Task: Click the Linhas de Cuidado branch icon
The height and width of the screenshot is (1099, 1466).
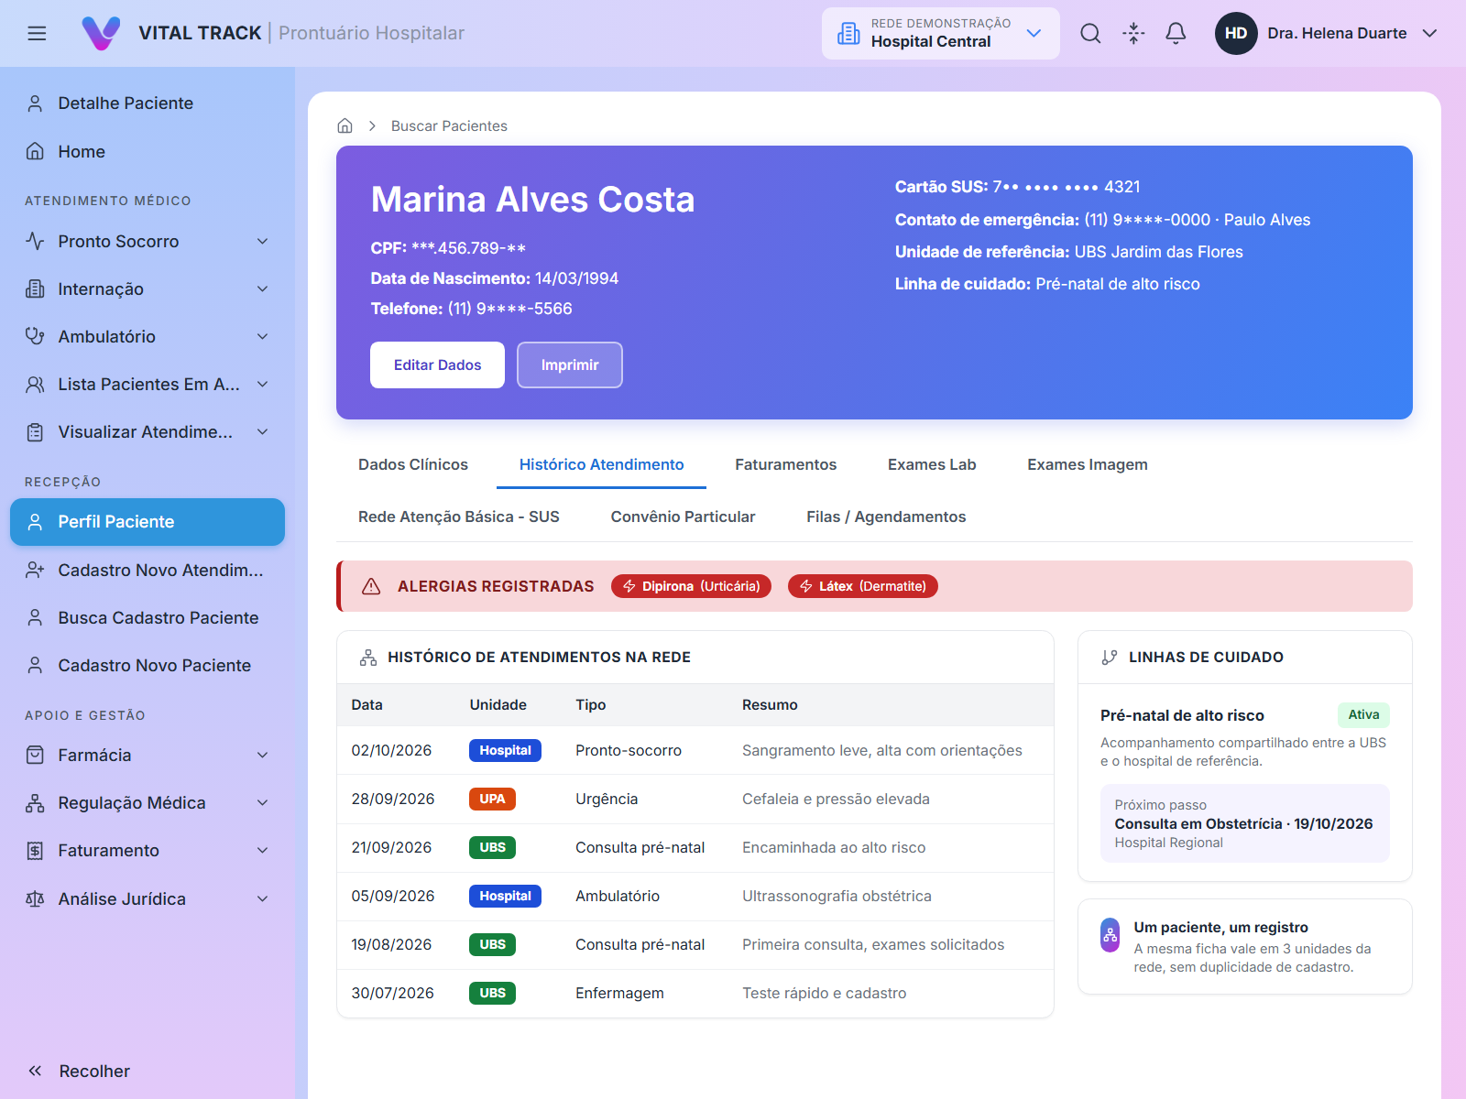Action: (1110, 658)
